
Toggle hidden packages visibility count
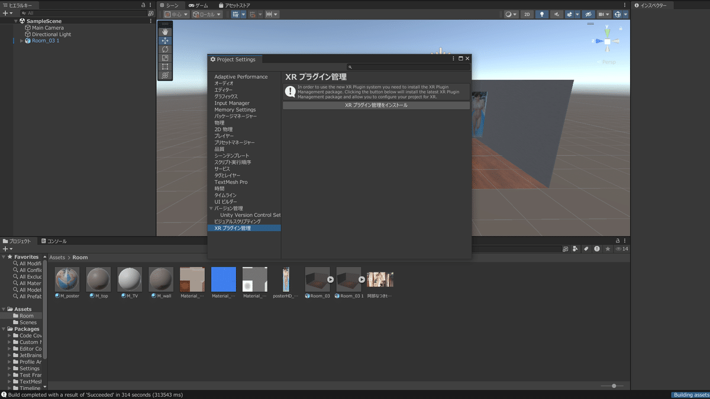[621, 249]
